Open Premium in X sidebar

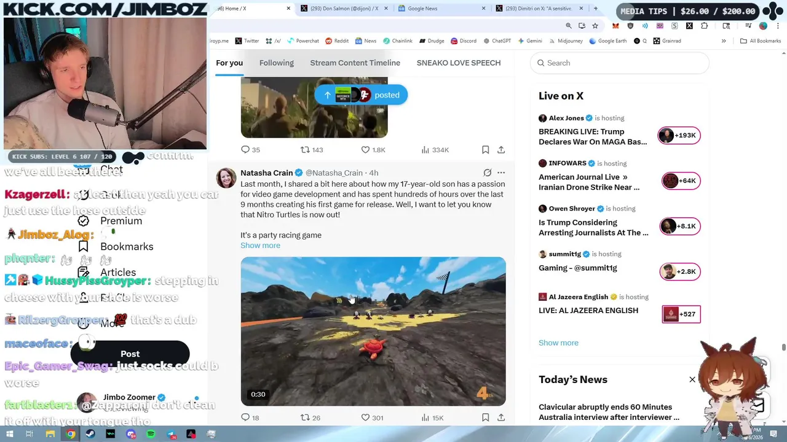tap(111, 220)
